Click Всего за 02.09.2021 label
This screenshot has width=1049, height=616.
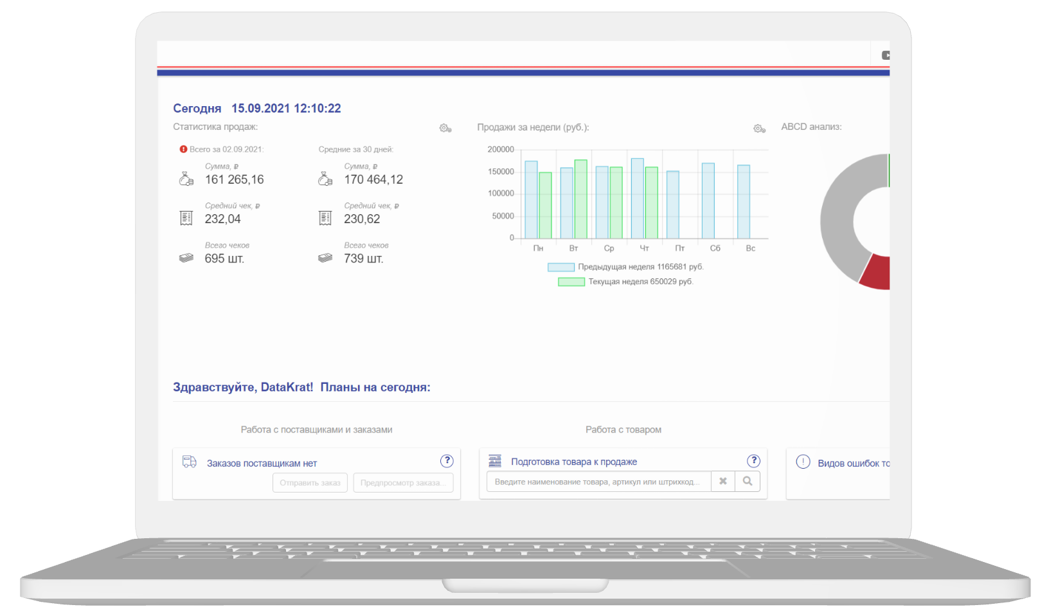[226, 149]
